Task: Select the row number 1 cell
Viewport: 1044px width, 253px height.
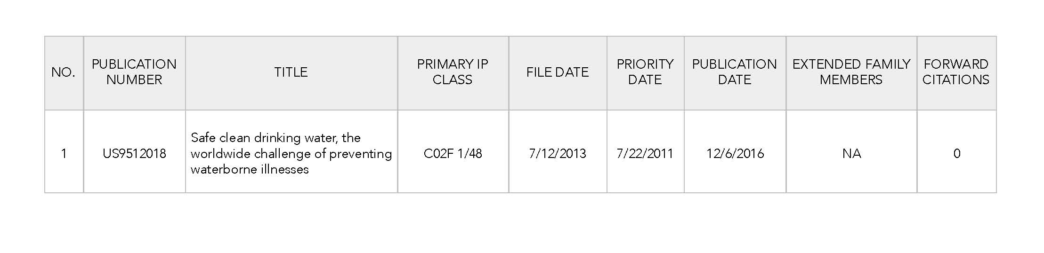Action: (x=64, y=154)
